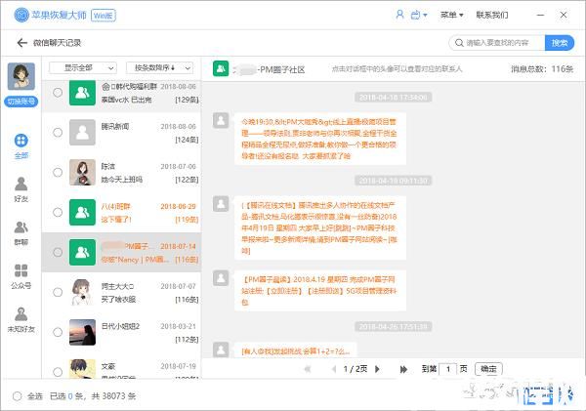The width and height of the screenshot is (586, 411).
Task: Go back with the arrow beside 微信聊天记录
Action: (22, 43)
